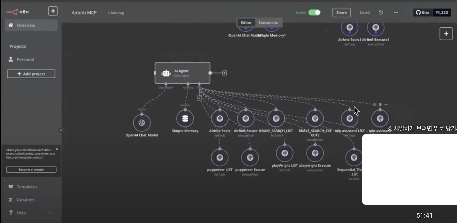Select the Simple Memory node
This screenshot has height=223, width=457.
point(185,119)
